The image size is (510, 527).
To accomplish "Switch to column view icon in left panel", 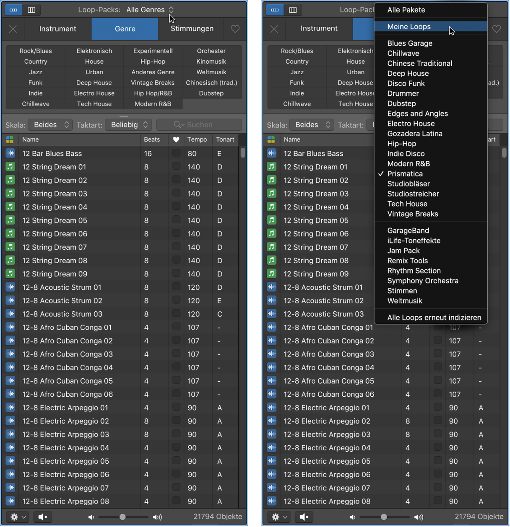I will pos(31,10).
